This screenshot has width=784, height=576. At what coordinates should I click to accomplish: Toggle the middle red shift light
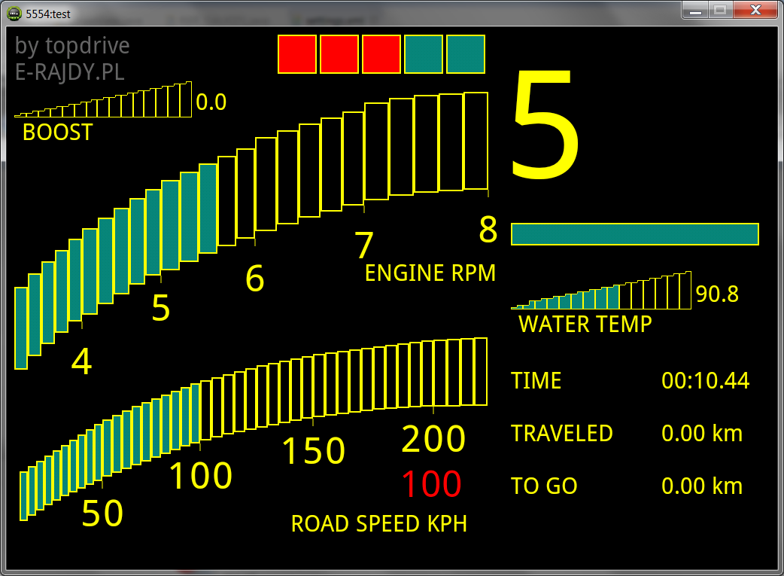(381, 54)
